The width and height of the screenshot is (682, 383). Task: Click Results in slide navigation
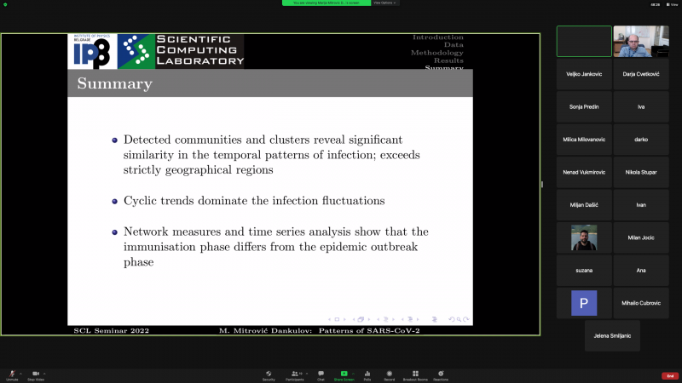tap(448, 60)
